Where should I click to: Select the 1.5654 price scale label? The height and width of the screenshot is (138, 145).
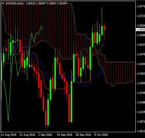(141, 26)
